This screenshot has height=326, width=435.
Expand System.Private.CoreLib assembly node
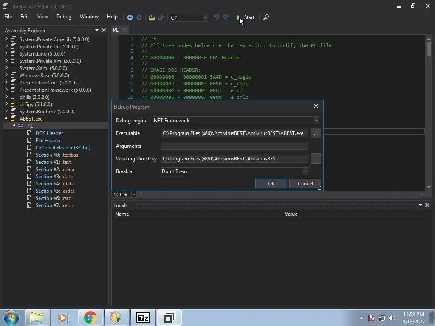(x=6, y=39)
